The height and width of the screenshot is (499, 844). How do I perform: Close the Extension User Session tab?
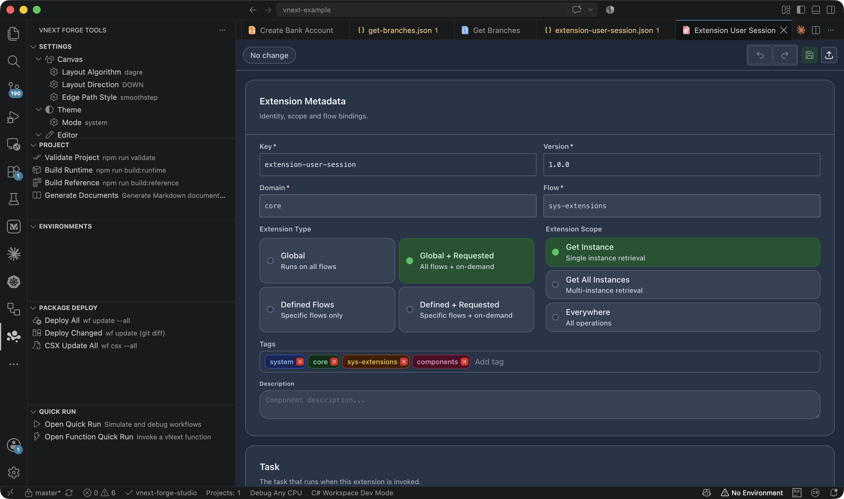click(783, 30)
